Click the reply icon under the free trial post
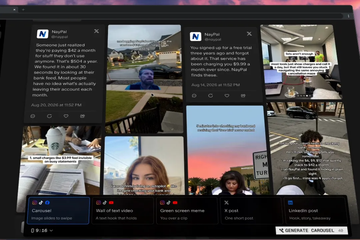The height and width of the screenshot is (240, 360). coord(194,96)
